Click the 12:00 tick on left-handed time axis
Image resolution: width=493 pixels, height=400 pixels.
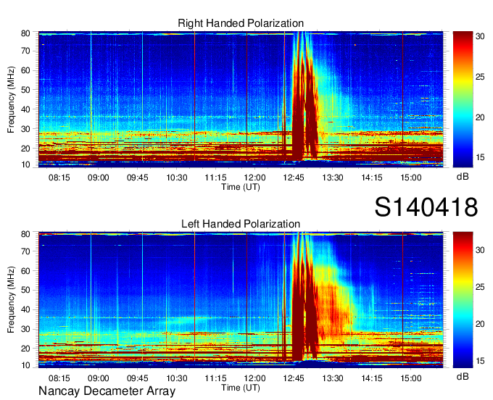(254, 378)
